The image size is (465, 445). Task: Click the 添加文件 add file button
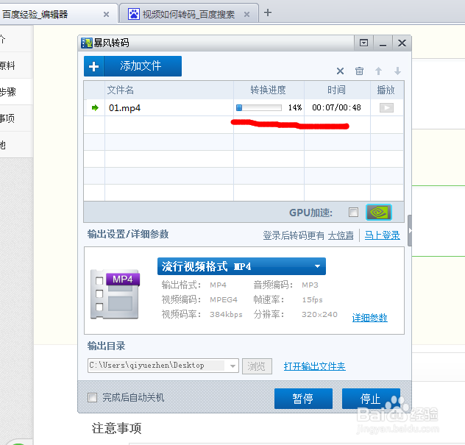pyautogui.click(x=132, y=66)
